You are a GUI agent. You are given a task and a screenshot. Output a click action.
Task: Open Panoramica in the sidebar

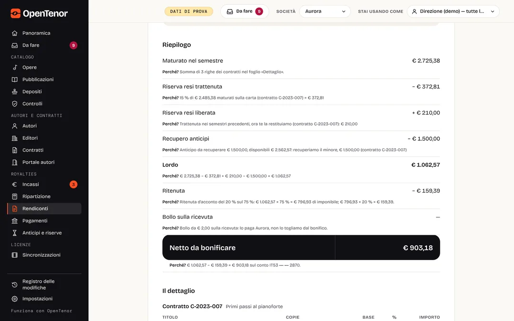click(x=44, y=33)
